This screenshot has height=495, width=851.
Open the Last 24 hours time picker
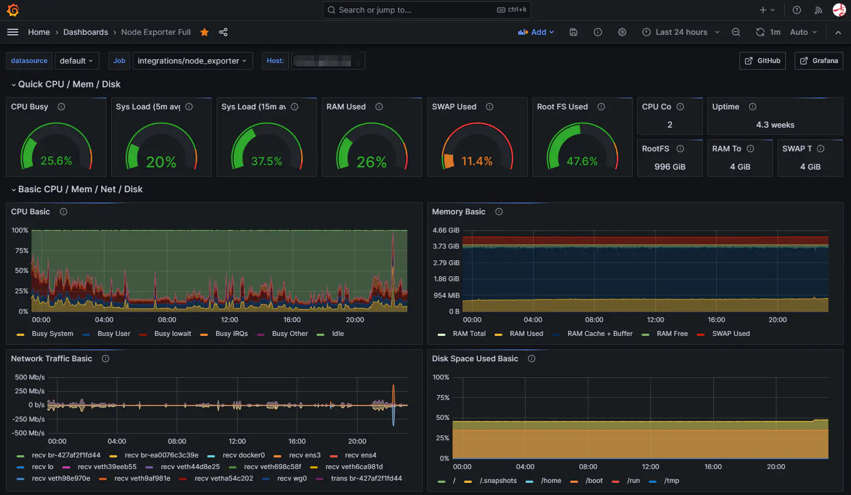[x=681, y=32]
